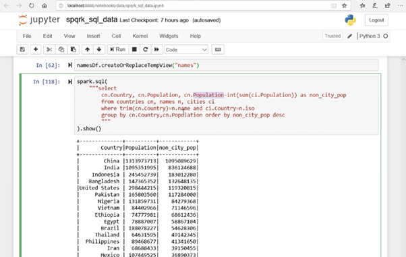Click the Logout button

click(376, 20)
